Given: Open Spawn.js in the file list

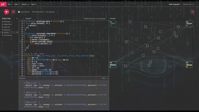Looking at the screenshot, I should 7,30.
